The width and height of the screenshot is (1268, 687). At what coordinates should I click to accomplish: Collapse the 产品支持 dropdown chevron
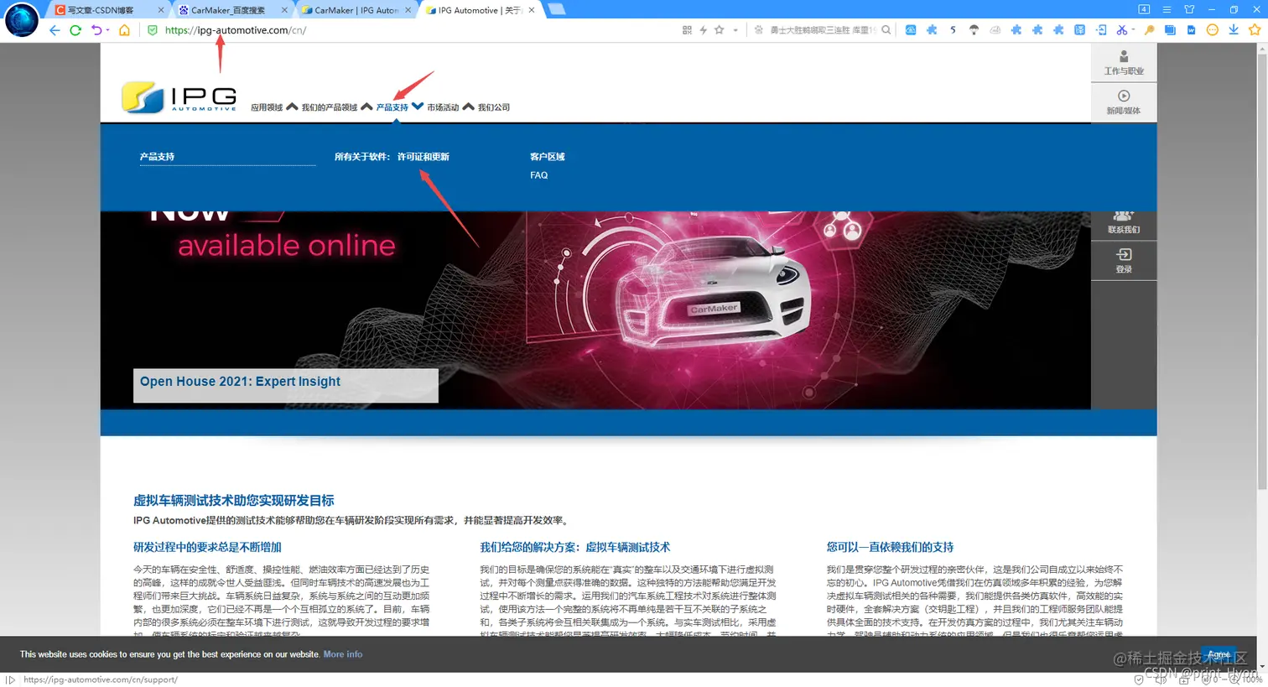(x=418, y=106)
